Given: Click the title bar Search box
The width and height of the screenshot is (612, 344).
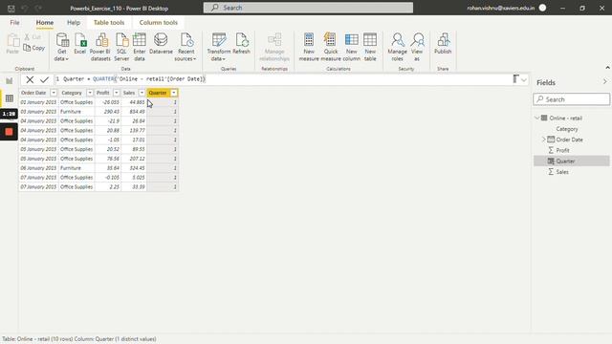Looking at the screenshot, I should pos(308,8).
